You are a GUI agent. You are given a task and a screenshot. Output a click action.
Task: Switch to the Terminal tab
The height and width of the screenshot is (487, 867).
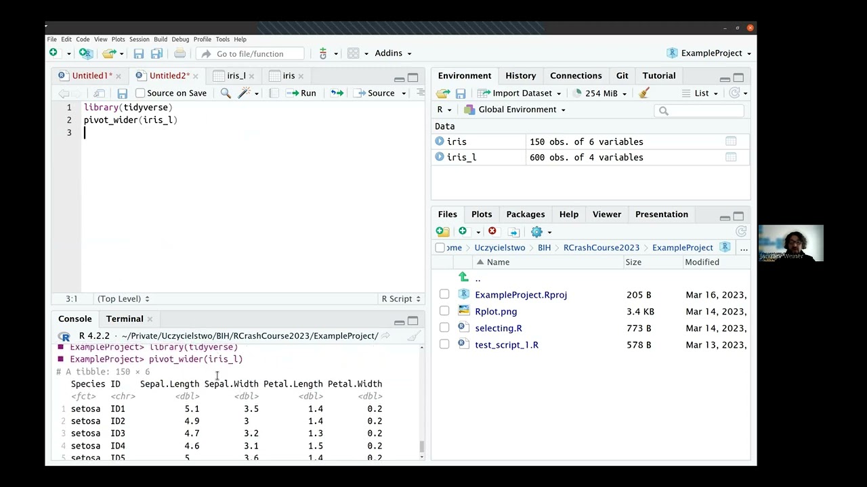pyautogui.click(x=125, y=319)
